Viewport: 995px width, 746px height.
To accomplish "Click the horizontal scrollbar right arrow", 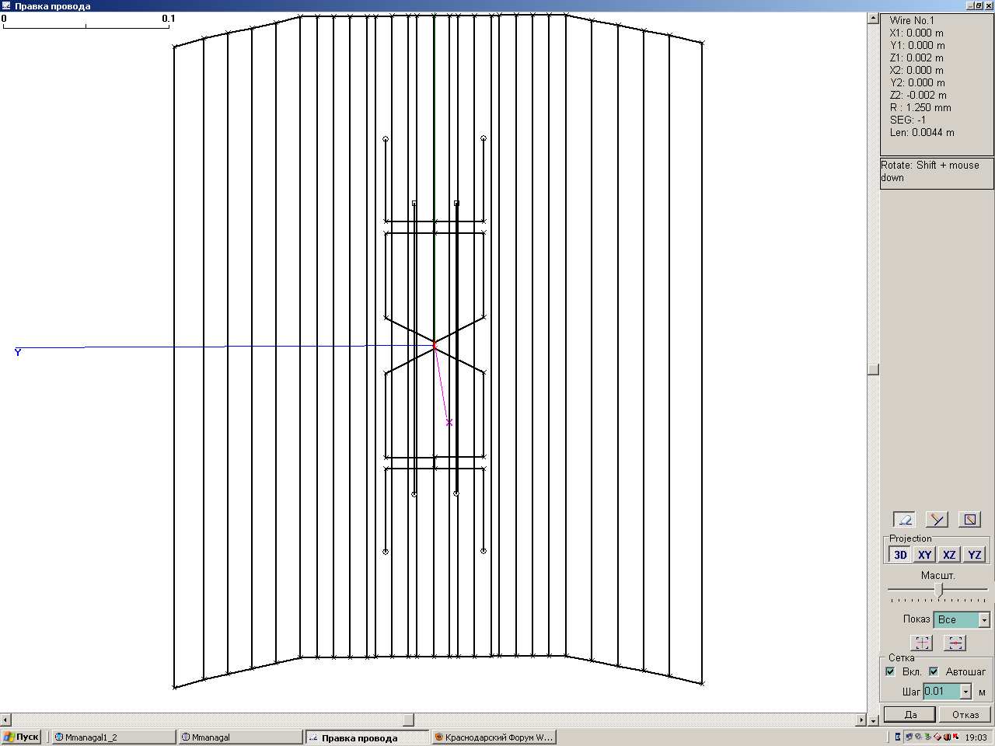I will pyautogui.click(x=861, y=720).
